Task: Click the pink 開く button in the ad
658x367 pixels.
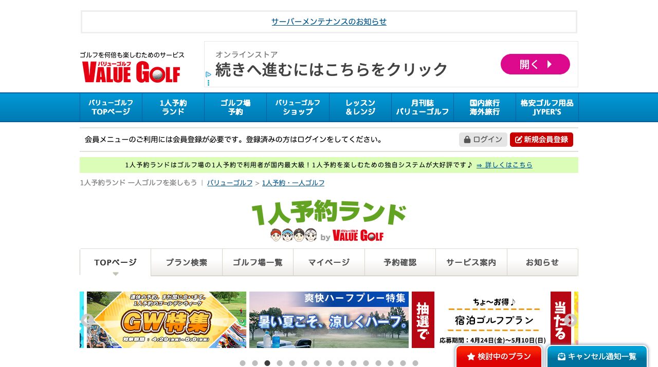Action: [x=535, y=64]
